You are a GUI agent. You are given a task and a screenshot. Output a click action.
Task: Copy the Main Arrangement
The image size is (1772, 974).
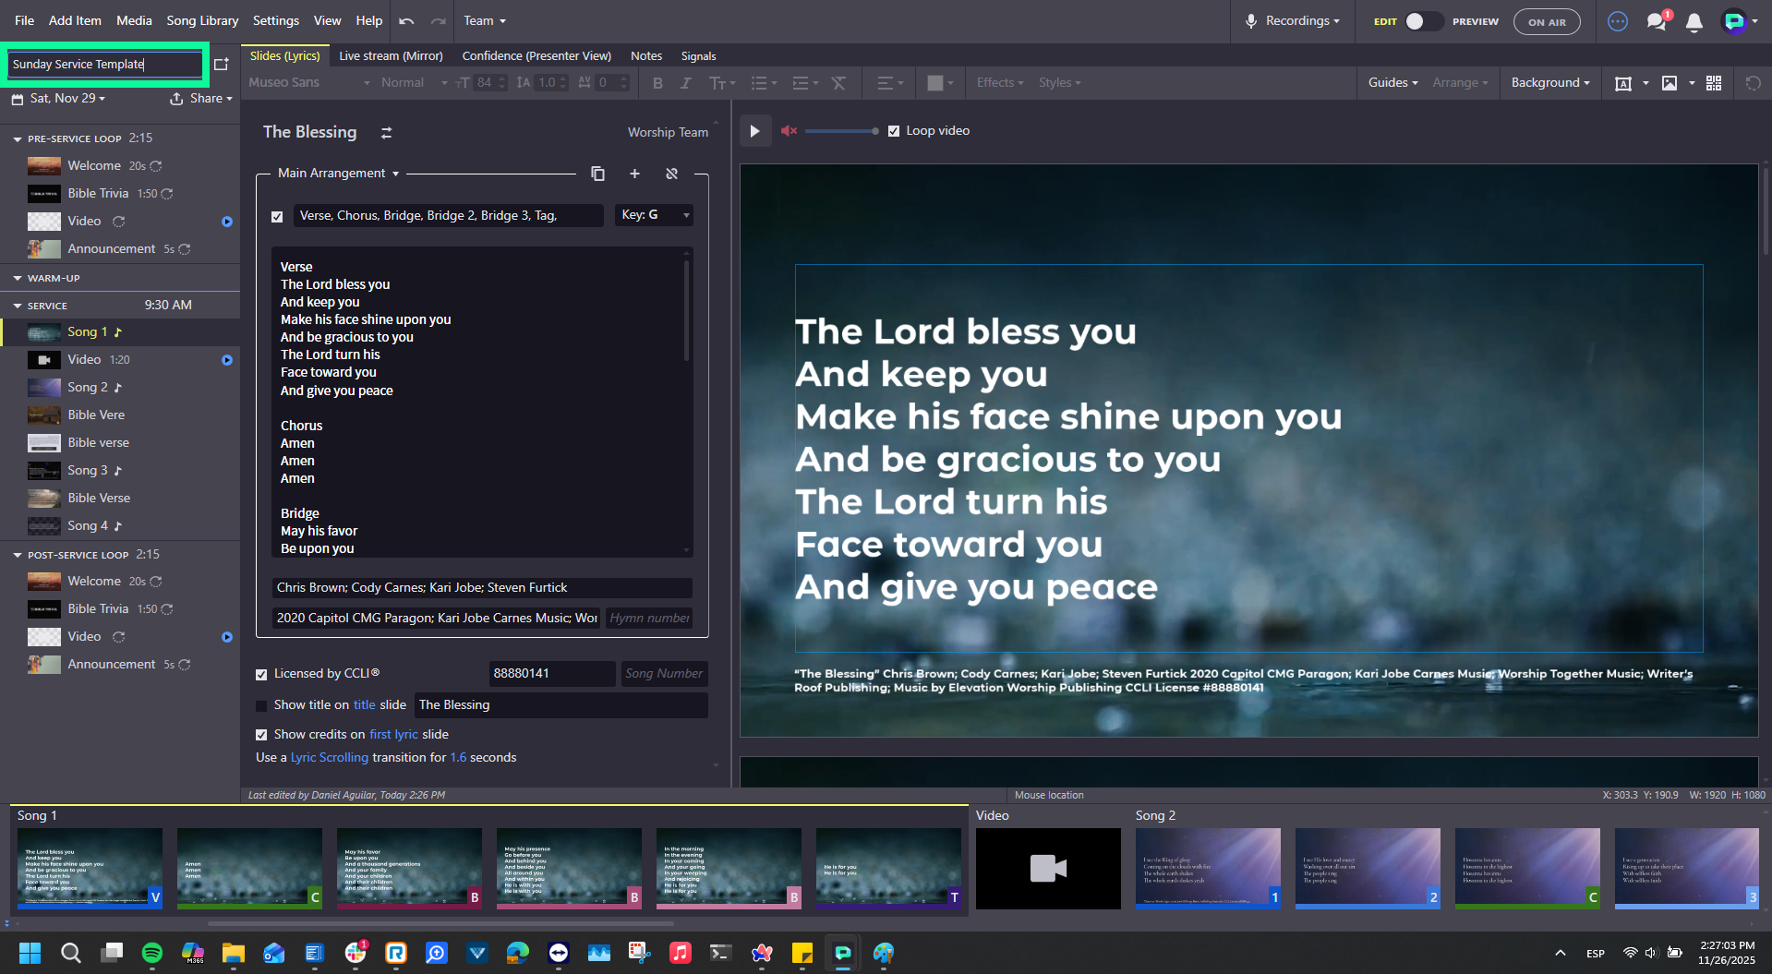[597, 174]
